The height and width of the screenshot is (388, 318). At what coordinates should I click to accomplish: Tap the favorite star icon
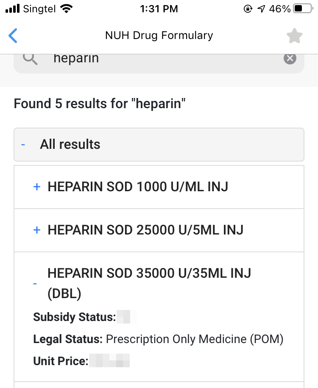pyautogui.click(x=294, y=36)
